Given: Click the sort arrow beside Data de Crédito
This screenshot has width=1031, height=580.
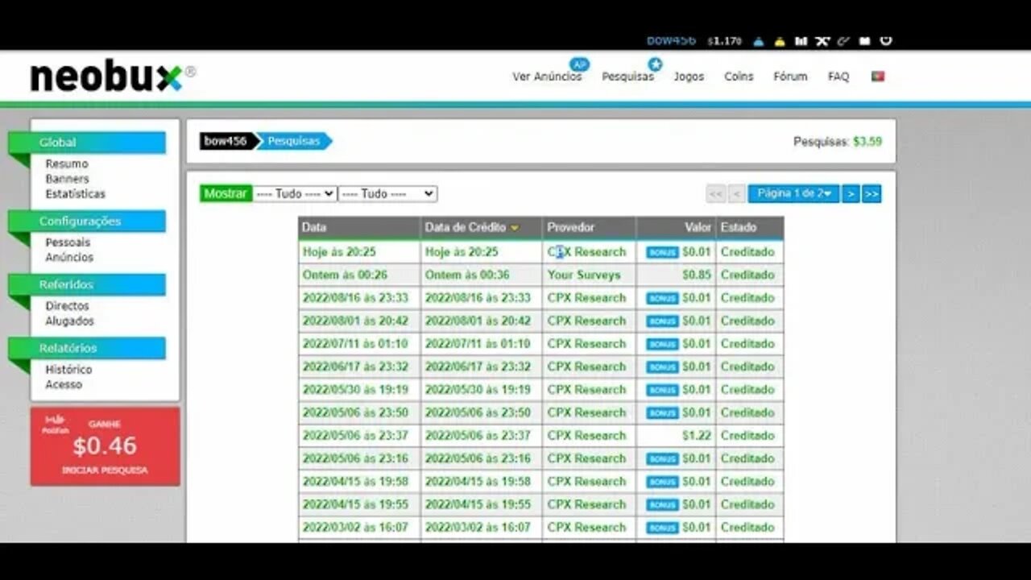Looking at the screenshot, I should click(515, 229).
